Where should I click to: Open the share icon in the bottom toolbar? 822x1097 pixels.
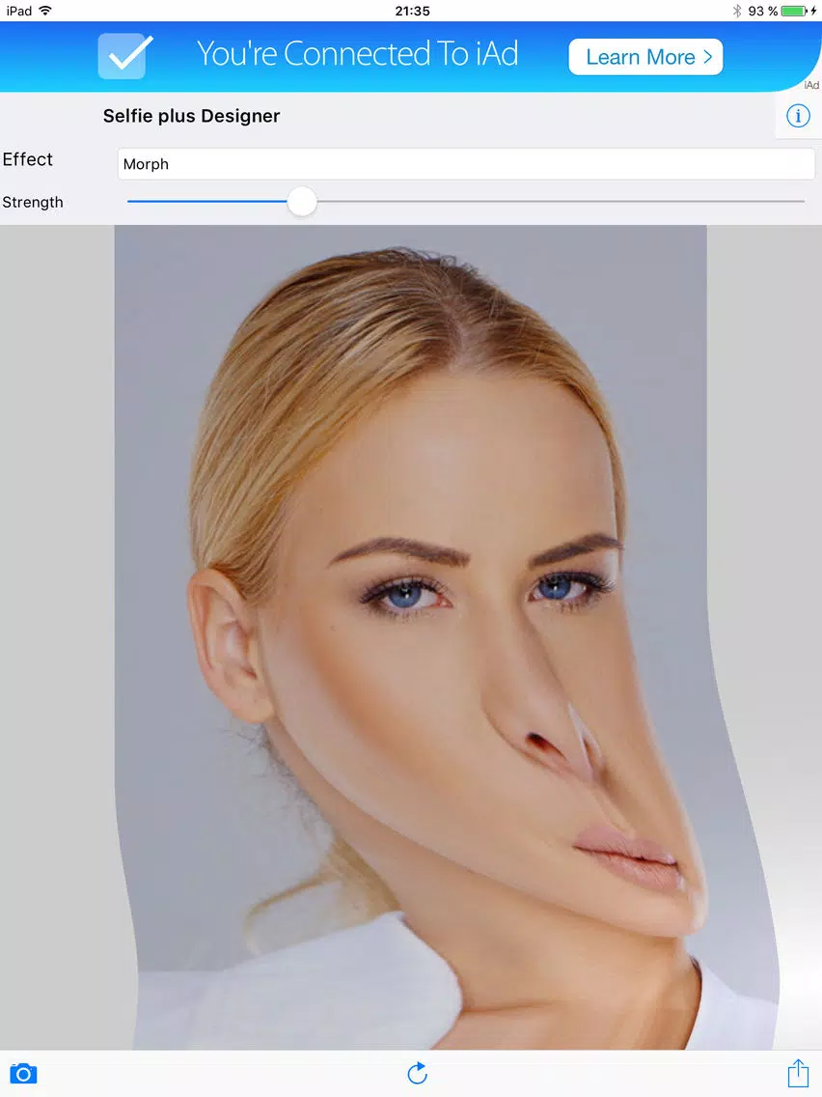click(x=798, y=1073)
